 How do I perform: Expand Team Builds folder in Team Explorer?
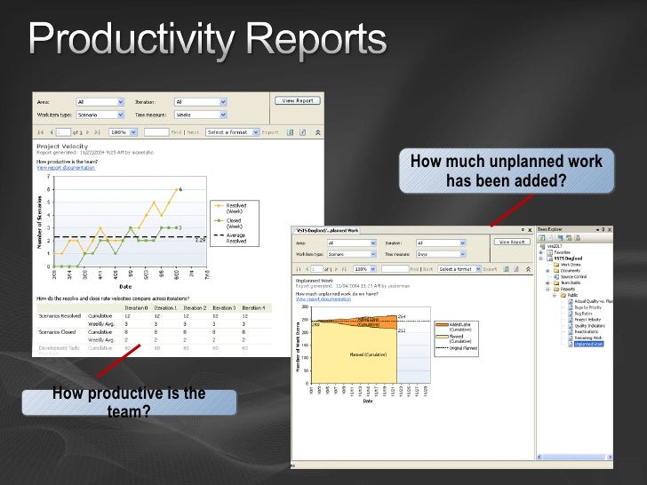click(547, 282)
